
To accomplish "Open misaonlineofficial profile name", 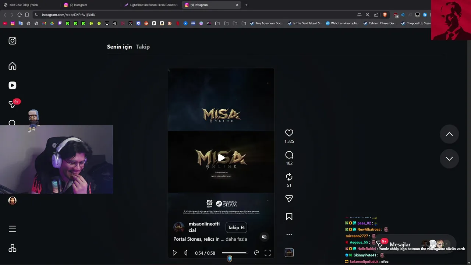I will click(x=204, y=227).
